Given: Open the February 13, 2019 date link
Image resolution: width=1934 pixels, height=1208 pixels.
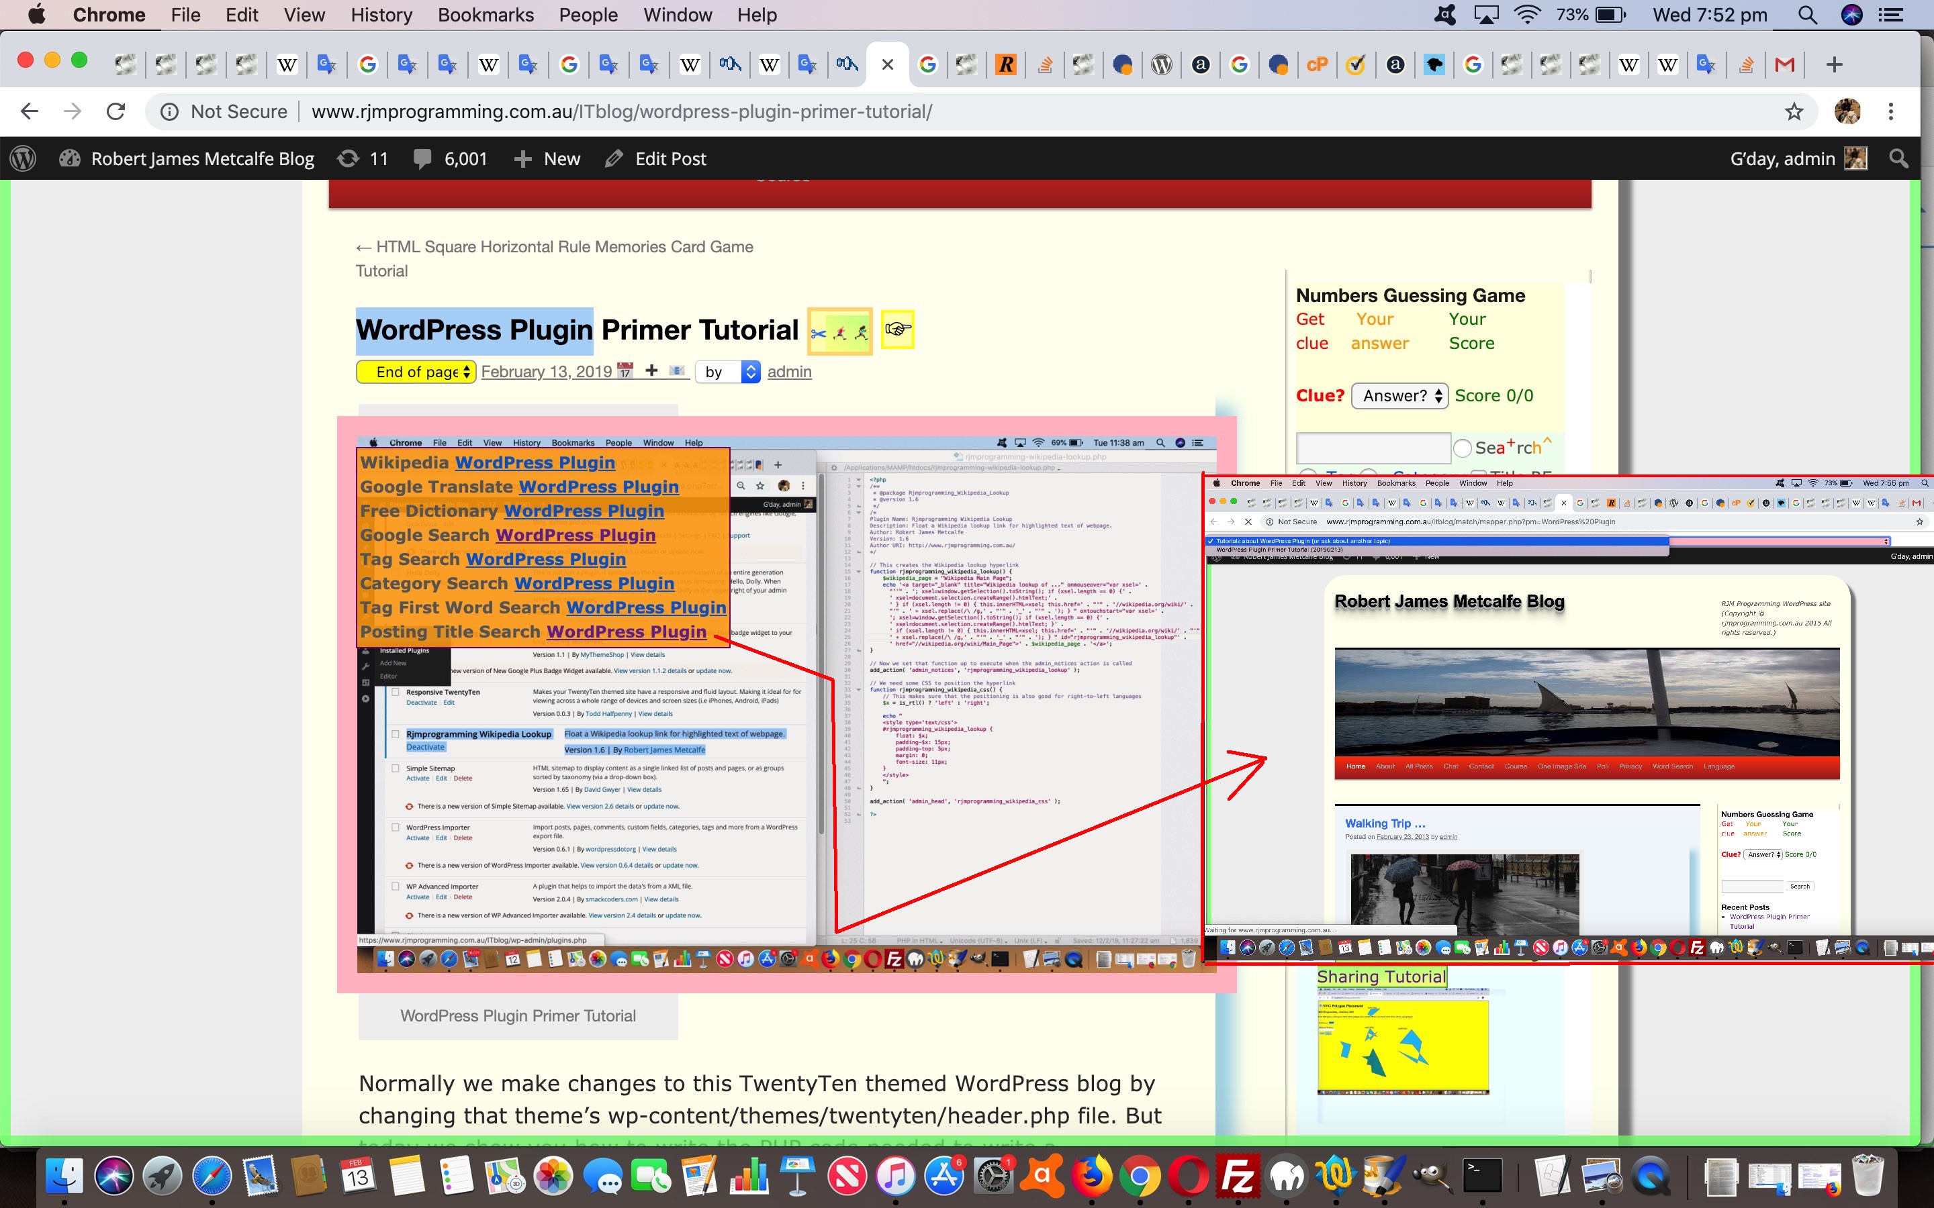Looking at the screenshot, I should coord(547,372).
